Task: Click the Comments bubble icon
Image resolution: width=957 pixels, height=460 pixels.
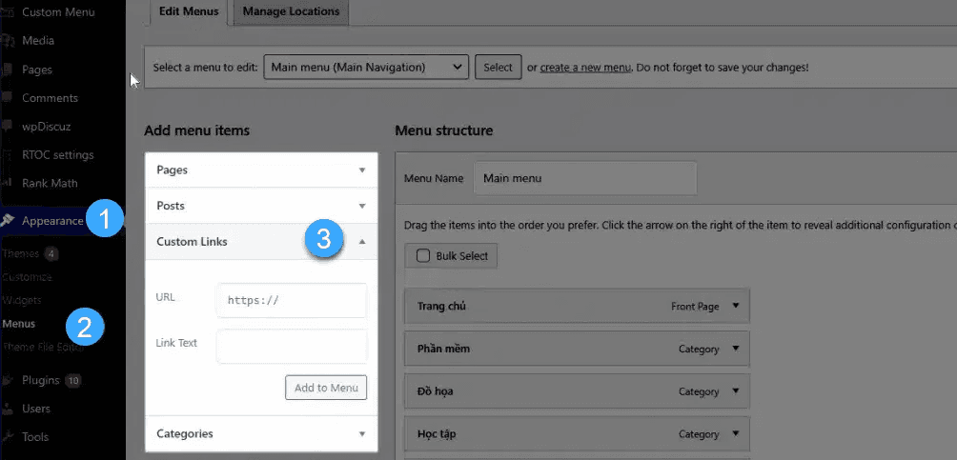Action: [8, 97]
